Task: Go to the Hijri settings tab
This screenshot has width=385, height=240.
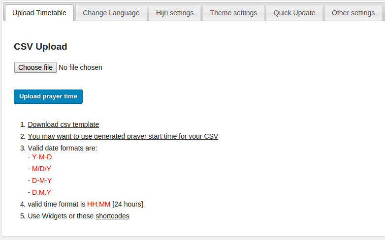Action: [175, 13]
